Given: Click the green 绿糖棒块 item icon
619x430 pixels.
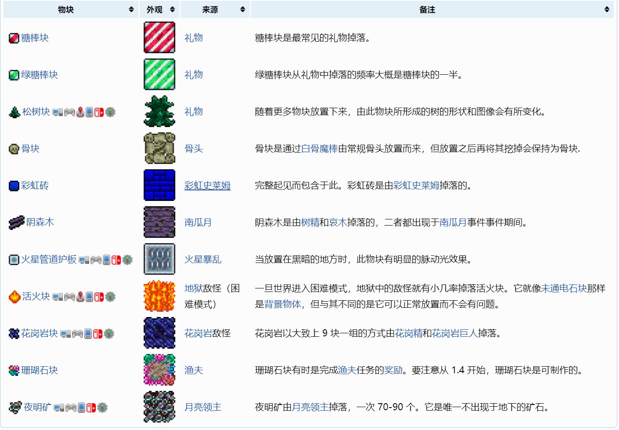Looking at the screenshot, I should point(14,75).
